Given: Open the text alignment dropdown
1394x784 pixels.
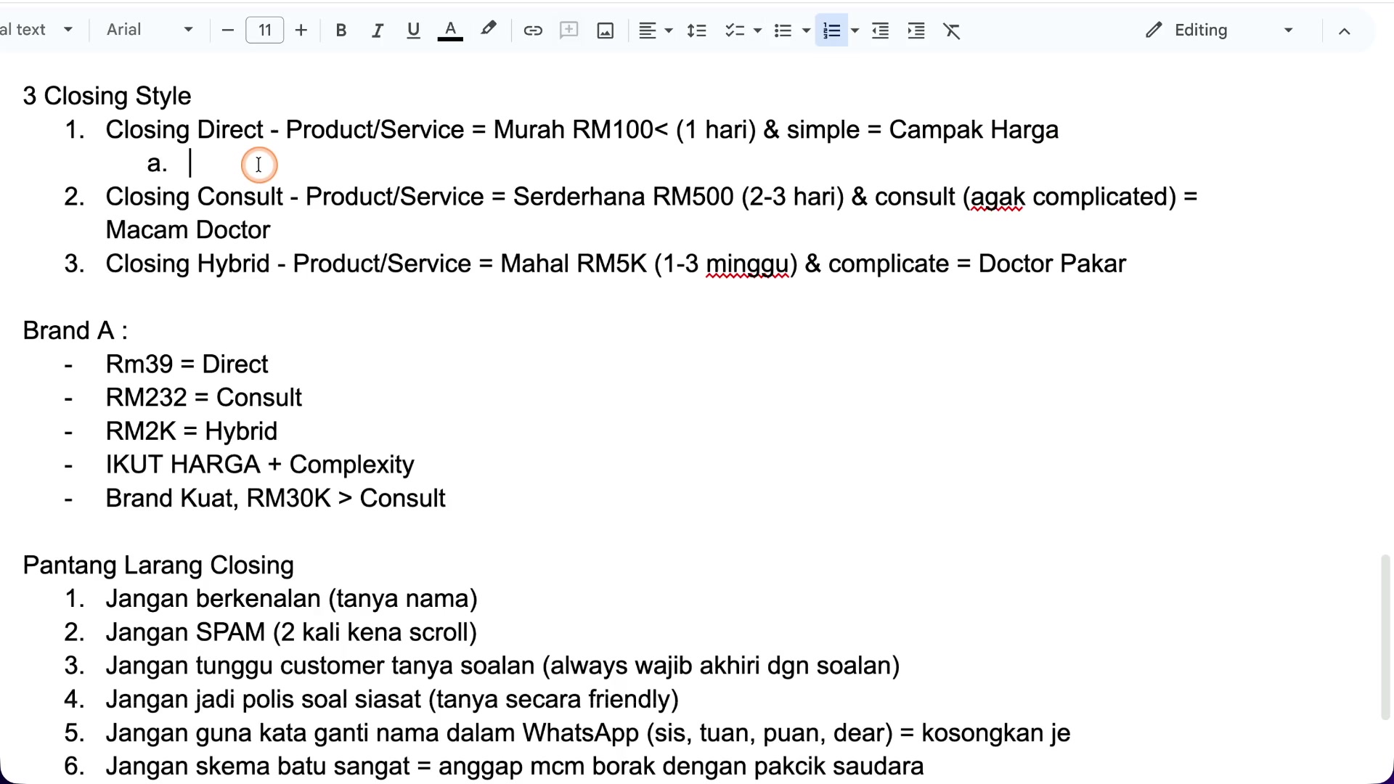Looking at the screenshot, I should click(656, 30).
